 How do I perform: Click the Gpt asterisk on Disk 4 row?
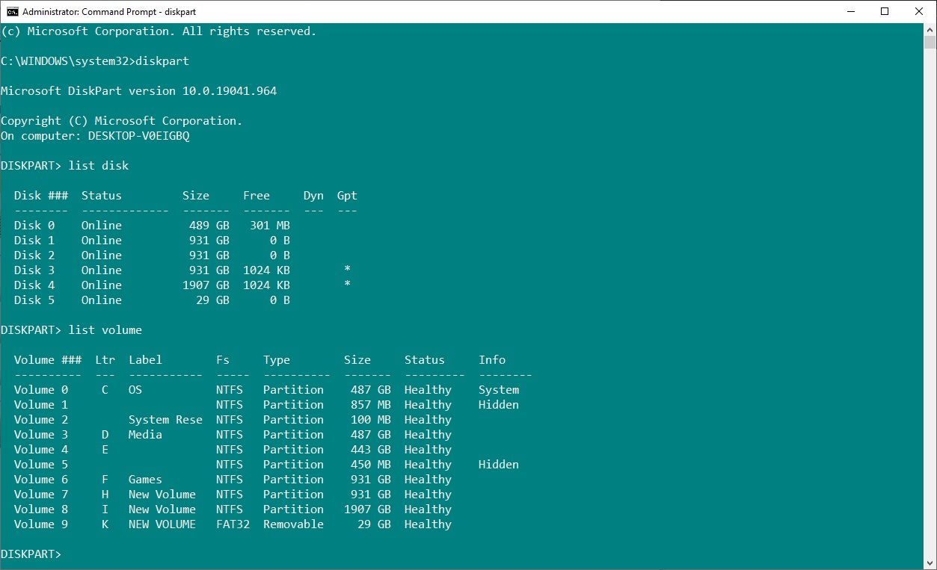coord(347,285)
